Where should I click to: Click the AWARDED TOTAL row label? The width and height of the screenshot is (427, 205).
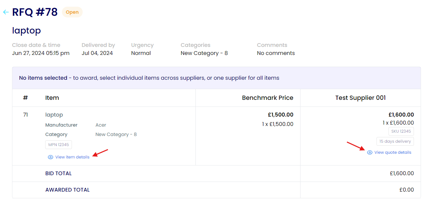[x=68, y=190]
